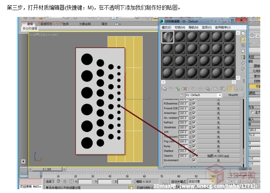Image resolution: width=270 pixels, height=193 pixels.
Task: Click the Refract amount input field
Action: coord(184,122)
